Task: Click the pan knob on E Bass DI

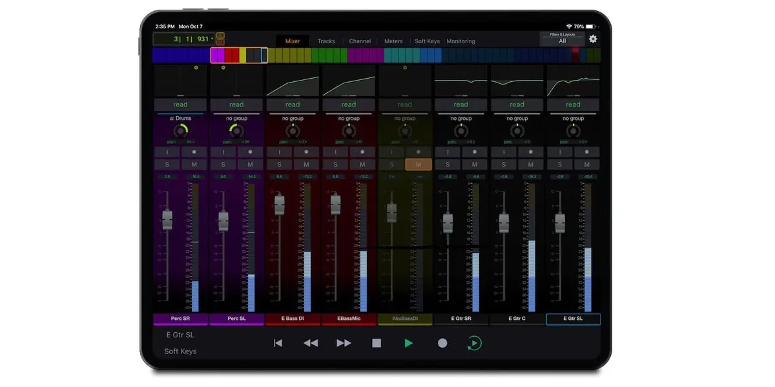Action: (293, 131)
